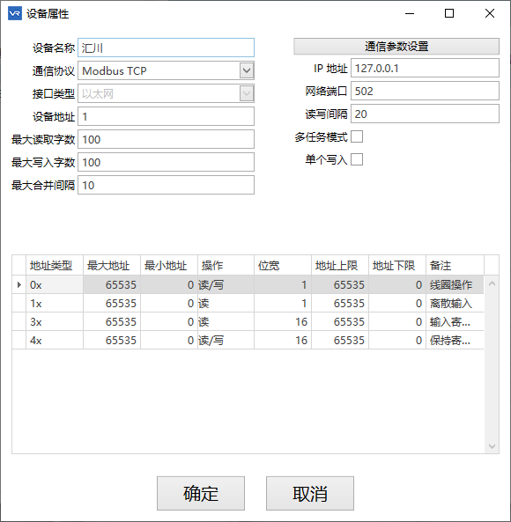Expand the 接口类型 以太网 dropdown arrow
This screenshot has height=522, width=511.
point(247,93)
